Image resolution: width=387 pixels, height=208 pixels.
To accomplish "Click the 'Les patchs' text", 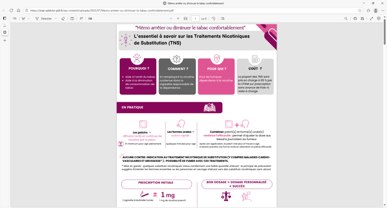I will click(x=140, y=133).
